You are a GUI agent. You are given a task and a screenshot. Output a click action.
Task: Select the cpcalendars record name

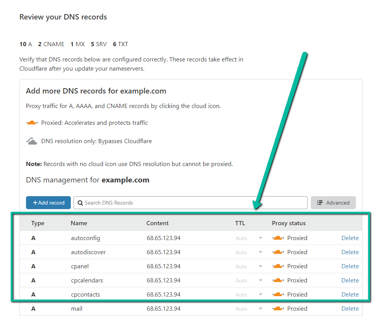[87, 281]
